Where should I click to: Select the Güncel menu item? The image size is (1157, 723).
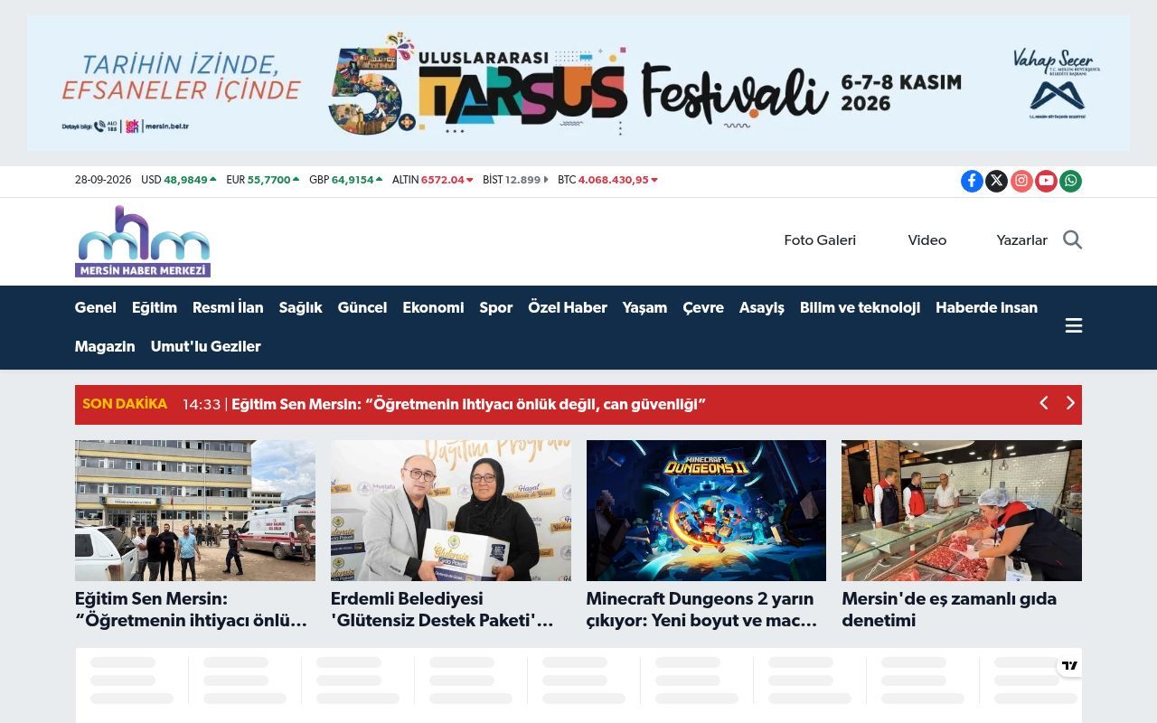[362, 308]
